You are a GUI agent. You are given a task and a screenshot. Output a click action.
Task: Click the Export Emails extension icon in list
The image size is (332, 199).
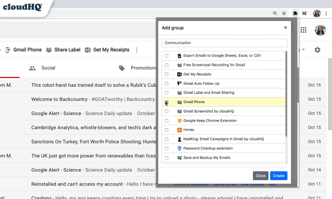coord(179,56)
